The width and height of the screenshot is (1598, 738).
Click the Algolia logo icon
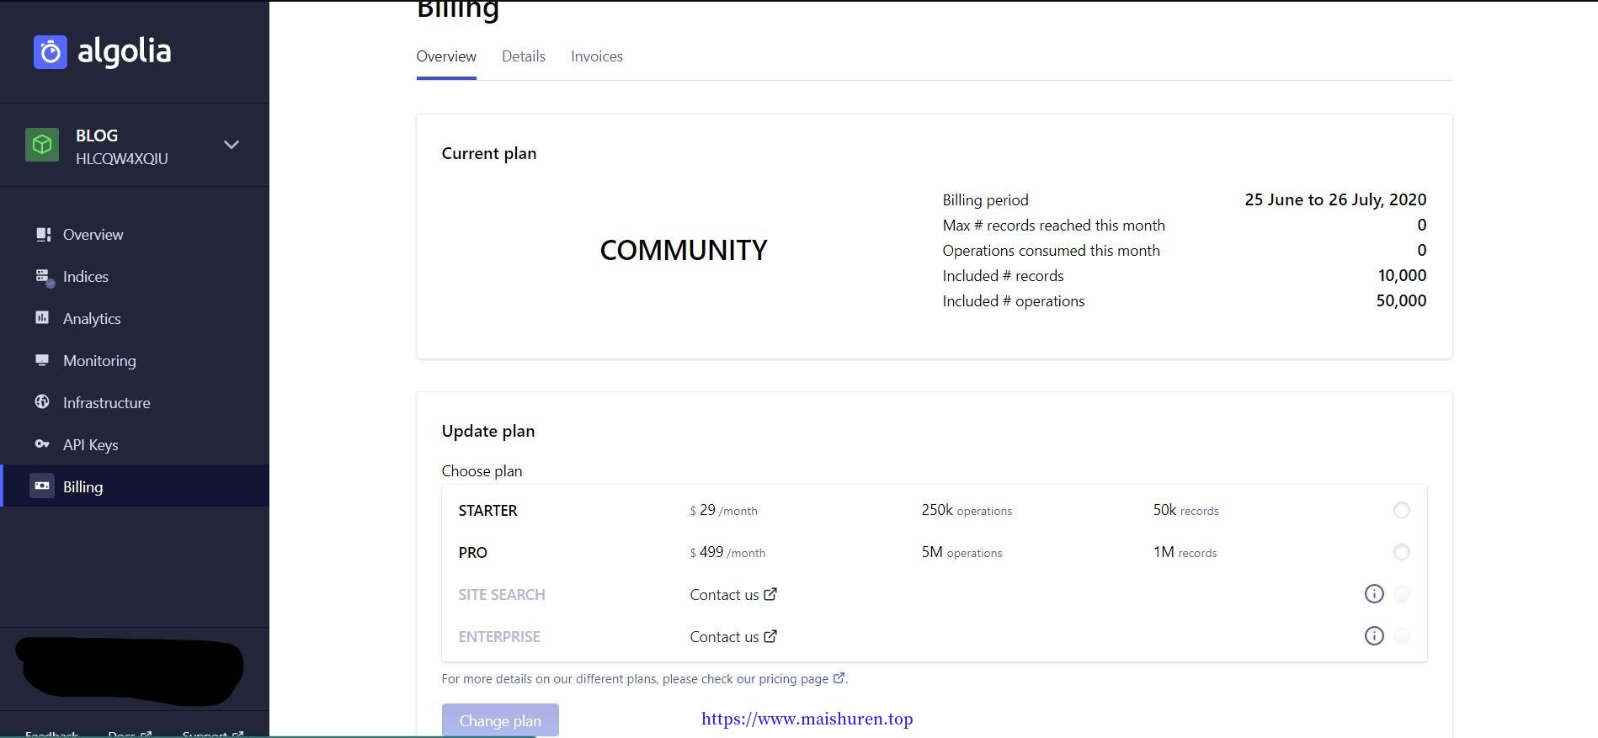pos(51,52)
